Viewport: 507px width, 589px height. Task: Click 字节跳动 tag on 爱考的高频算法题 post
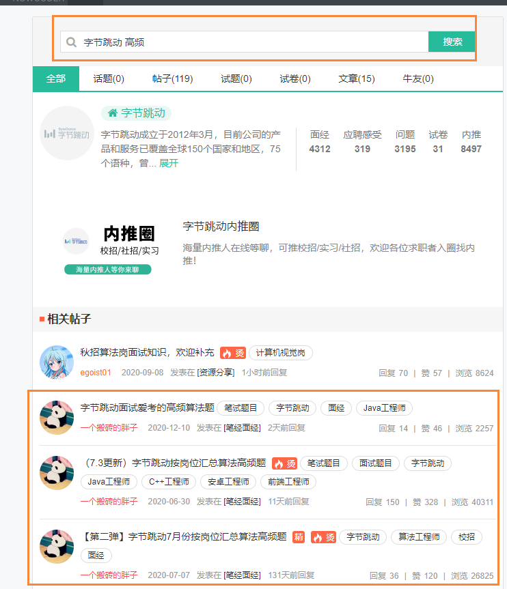[x=292, y=408]
